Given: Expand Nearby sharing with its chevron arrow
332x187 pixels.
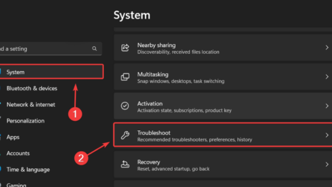Looking at the screenshot, I should click(x=327, y=47).
